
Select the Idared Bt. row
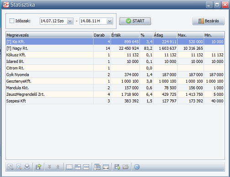pyautogui.click(x=115, y=62)
